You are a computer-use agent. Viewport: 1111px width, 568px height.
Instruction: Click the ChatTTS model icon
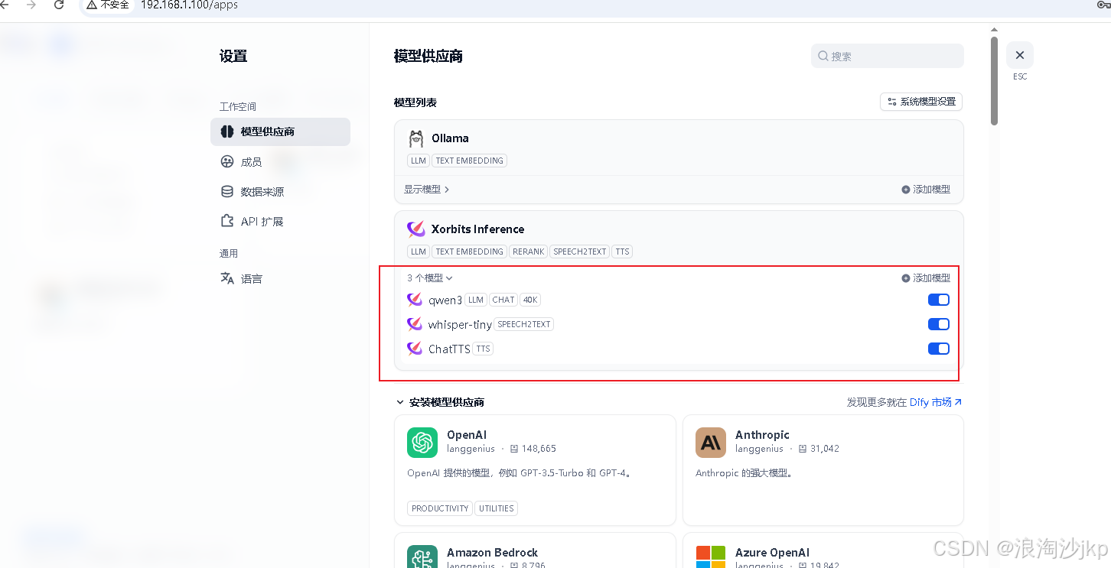[x=415, y=349]
